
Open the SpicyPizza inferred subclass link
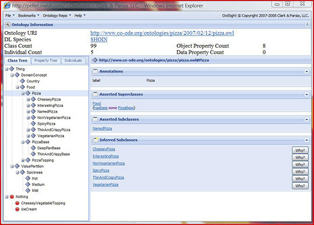click(101, 170)
